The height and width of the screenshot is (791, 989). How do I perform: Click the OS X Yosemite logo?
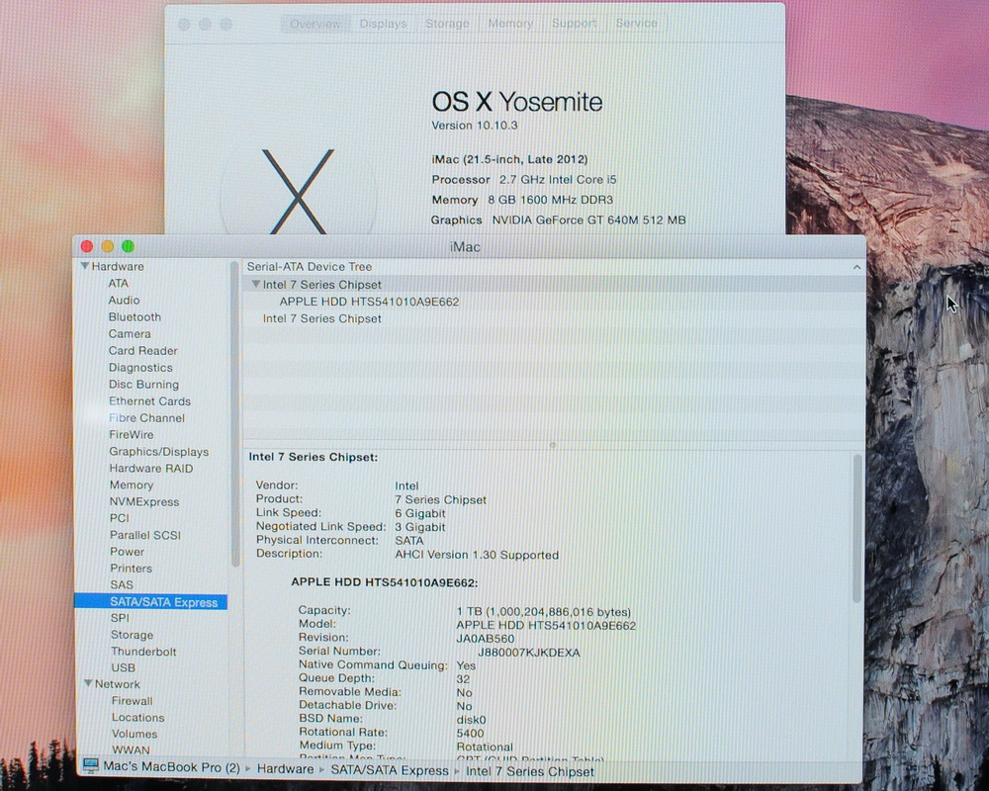click(x=298, y=191)
